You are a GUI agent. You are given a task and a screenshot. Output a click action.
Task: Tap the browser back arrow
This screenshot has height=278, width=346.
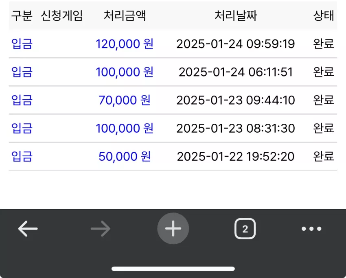click(x=28, y=229)
